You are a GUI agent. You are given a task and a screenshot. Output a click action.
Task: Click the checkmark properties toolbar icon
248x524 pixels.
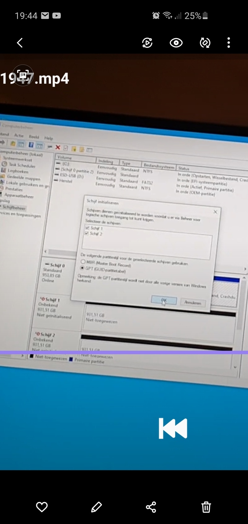[x=66, y=148]
